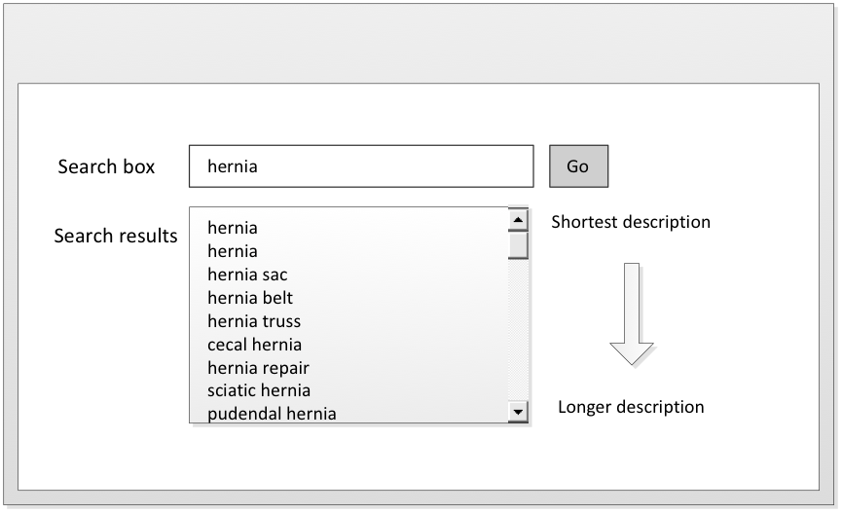Click the search box containing "hernia"
This screenshot has width=842, height=514.
360,166
